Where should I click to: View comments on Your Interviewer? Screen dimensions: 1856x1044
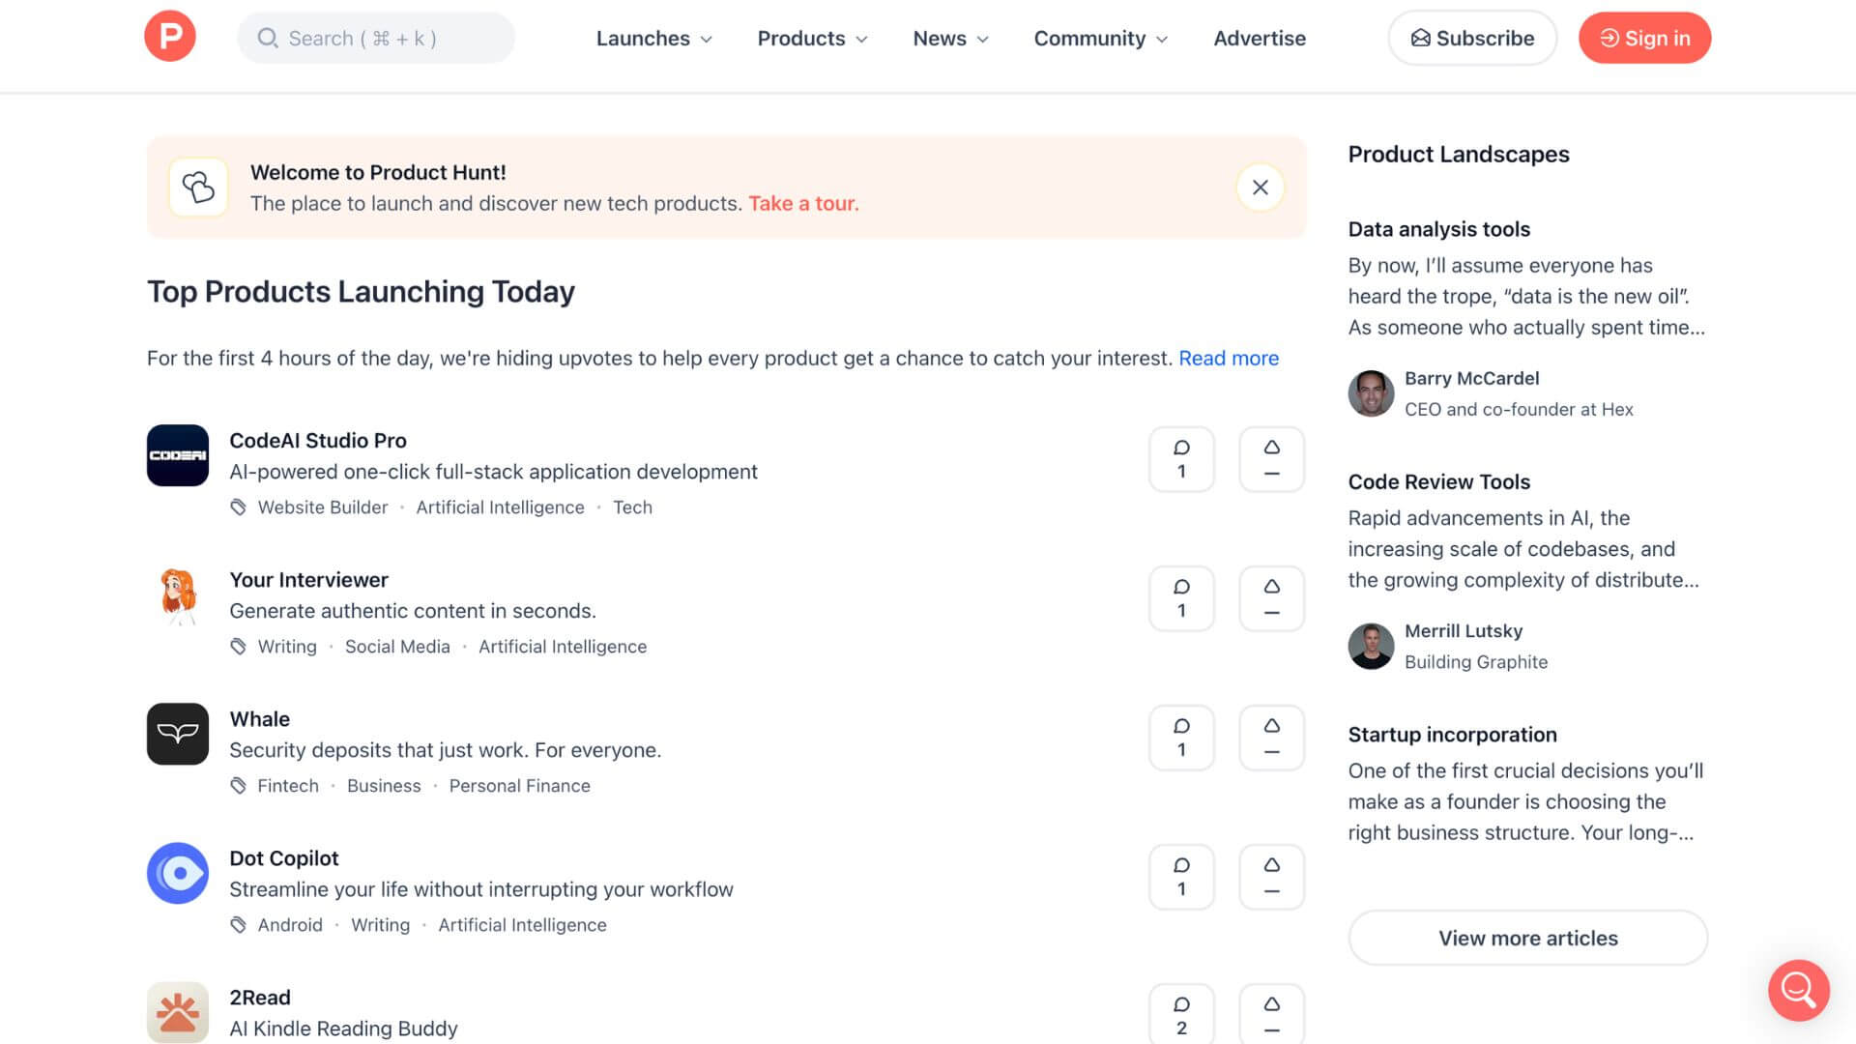tap(1181, 598)
